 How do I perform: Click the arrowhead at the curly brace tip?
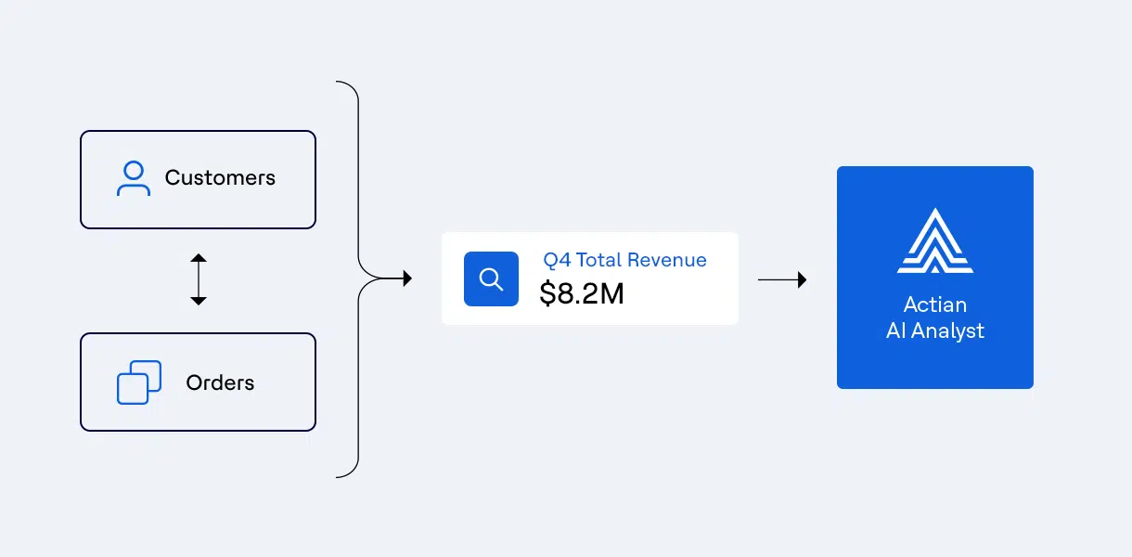405,278
